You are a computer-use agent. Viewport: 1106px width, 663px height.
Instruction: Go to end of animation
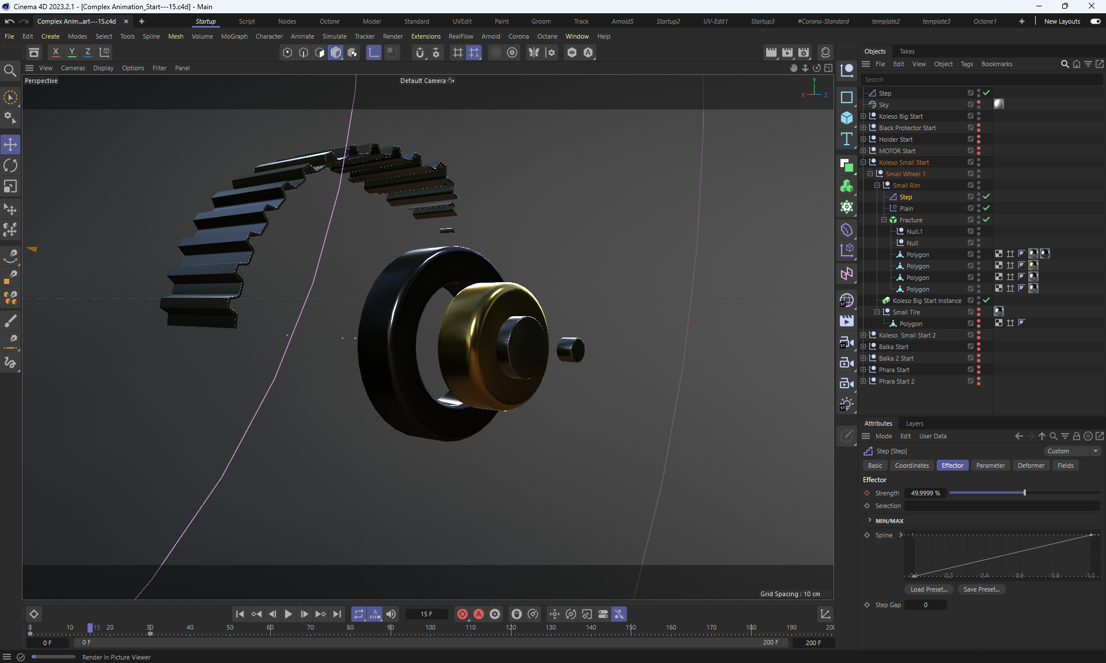(x=338, y=614)
